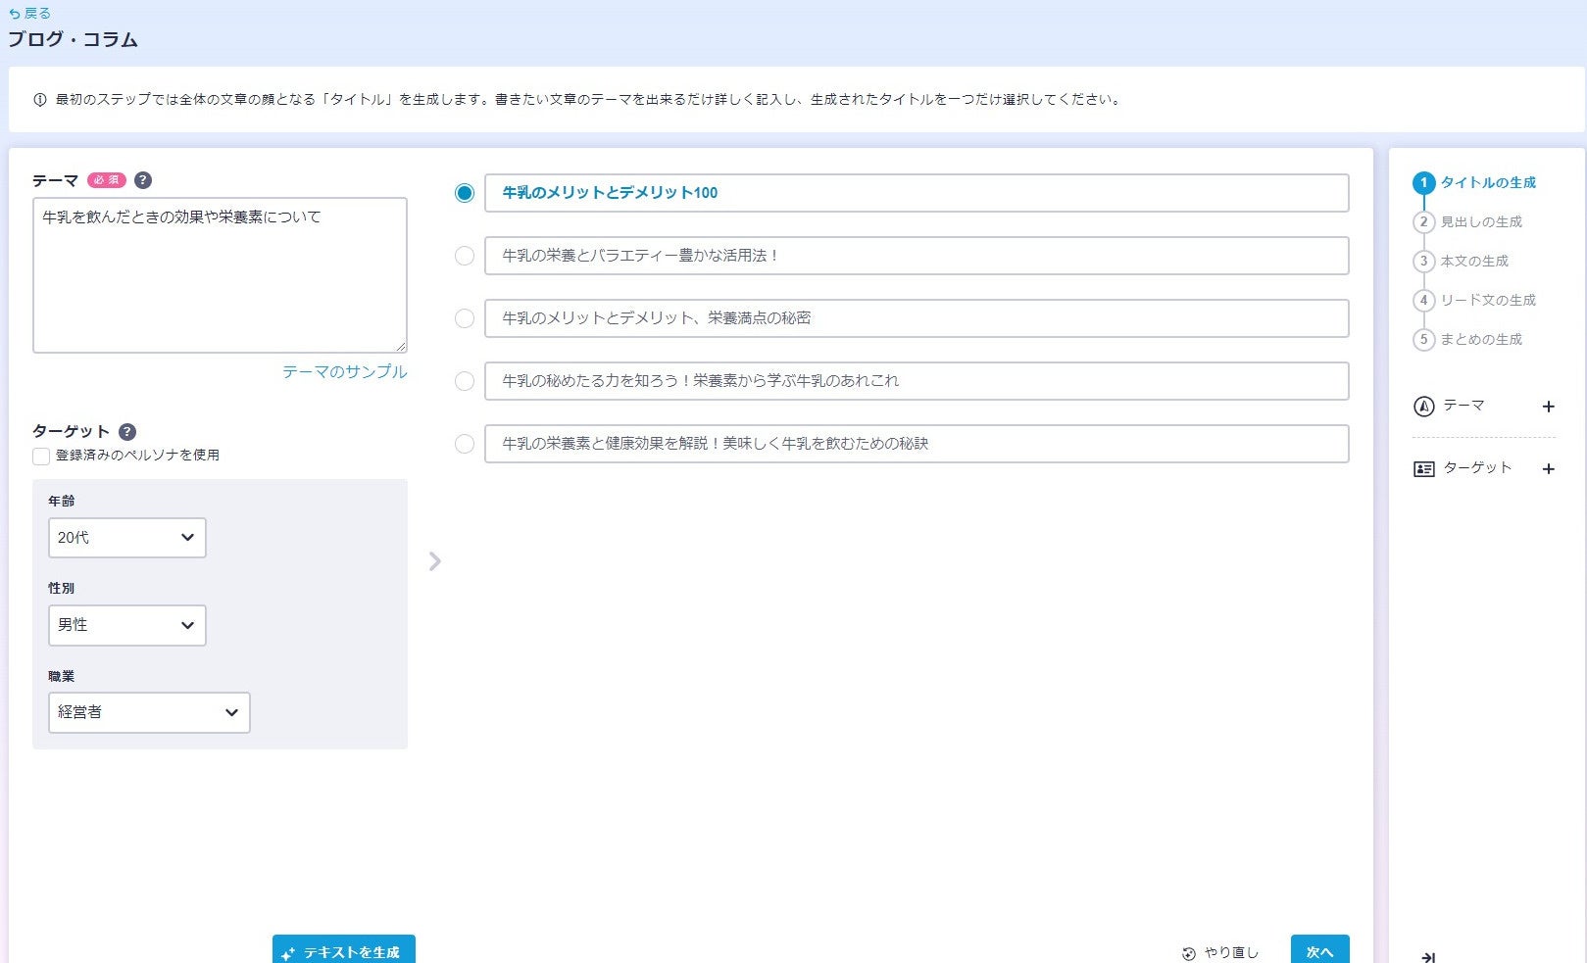
Task: Select radio for 牛乳のメリットとデメリット、栄養満点の秘密
Action: tap(465, 318)
